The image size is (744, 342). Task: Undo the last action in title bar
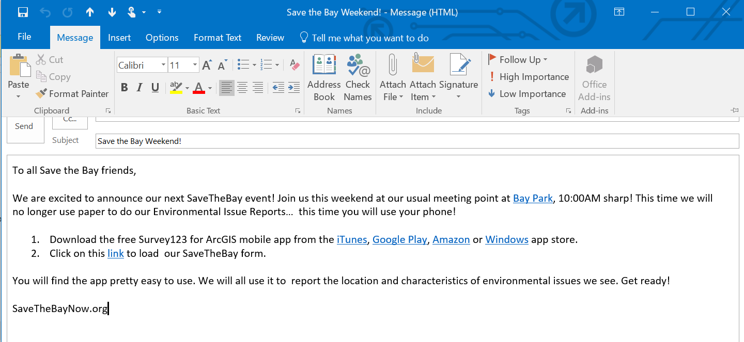coord(45,12)
